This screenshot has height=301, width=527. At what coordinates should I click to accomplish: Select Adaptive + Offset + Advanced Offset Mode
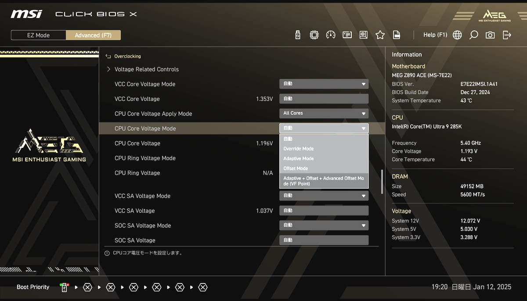click(324, 181)
